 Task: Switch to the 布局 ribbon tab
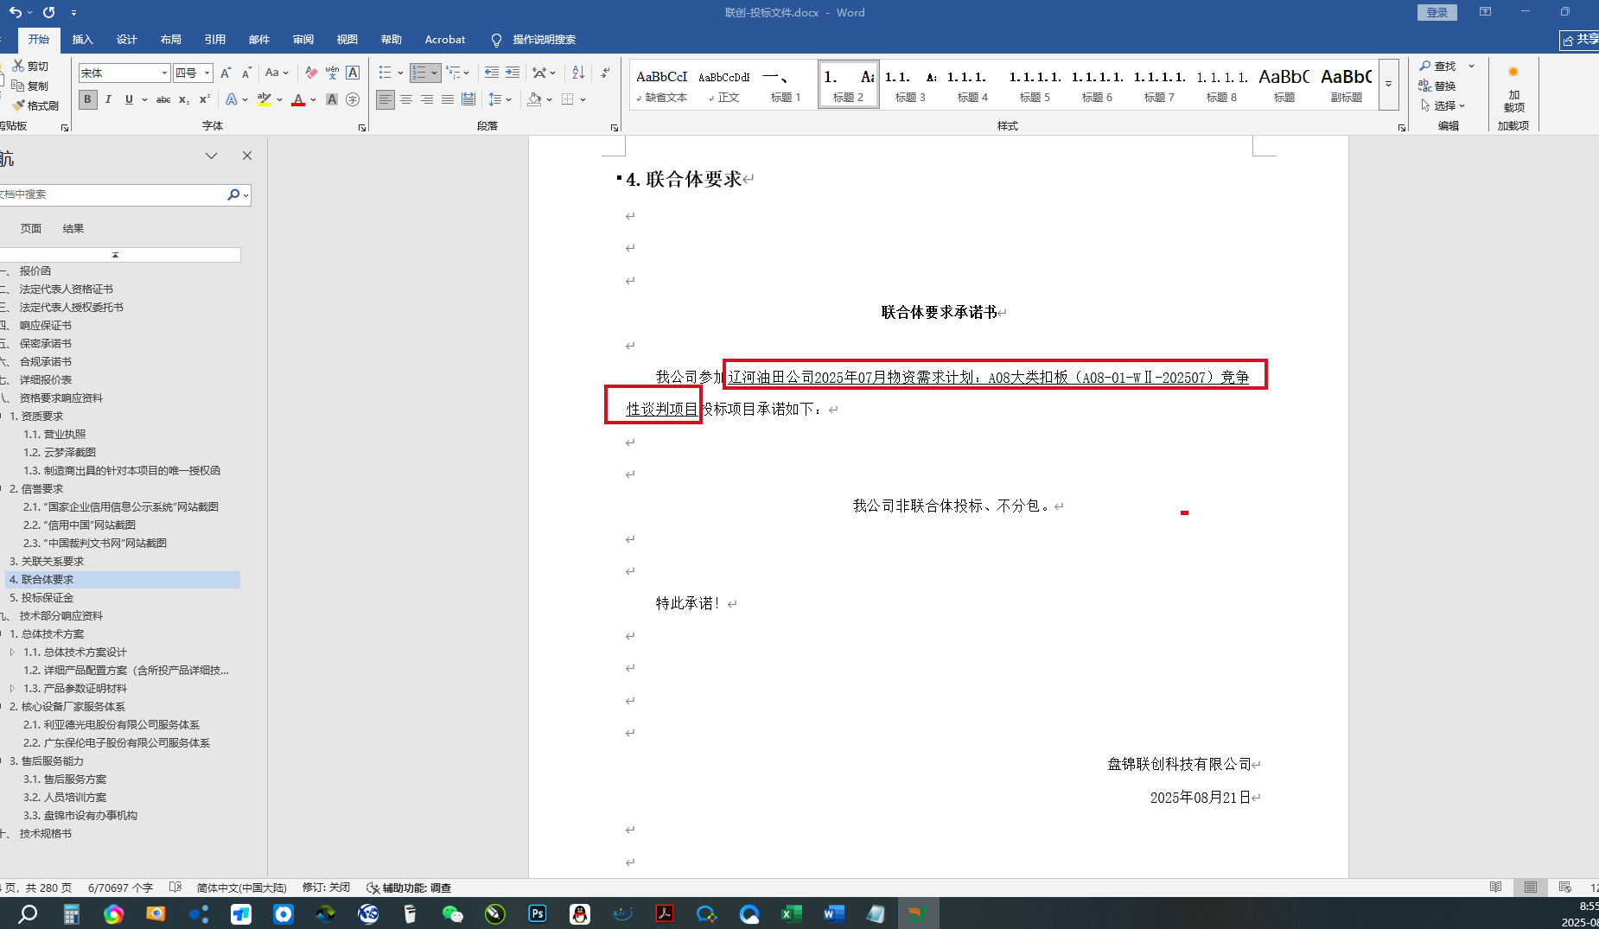pos(171,39)
